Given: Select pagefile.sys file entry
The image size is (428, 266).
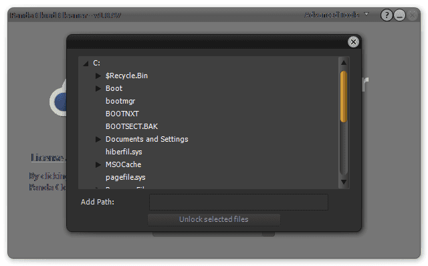Looking at the screenshot, I should (x=125, y=177).
